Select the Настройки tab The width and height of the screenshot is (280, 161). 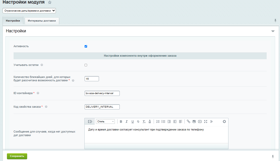[x=13, y=21]
